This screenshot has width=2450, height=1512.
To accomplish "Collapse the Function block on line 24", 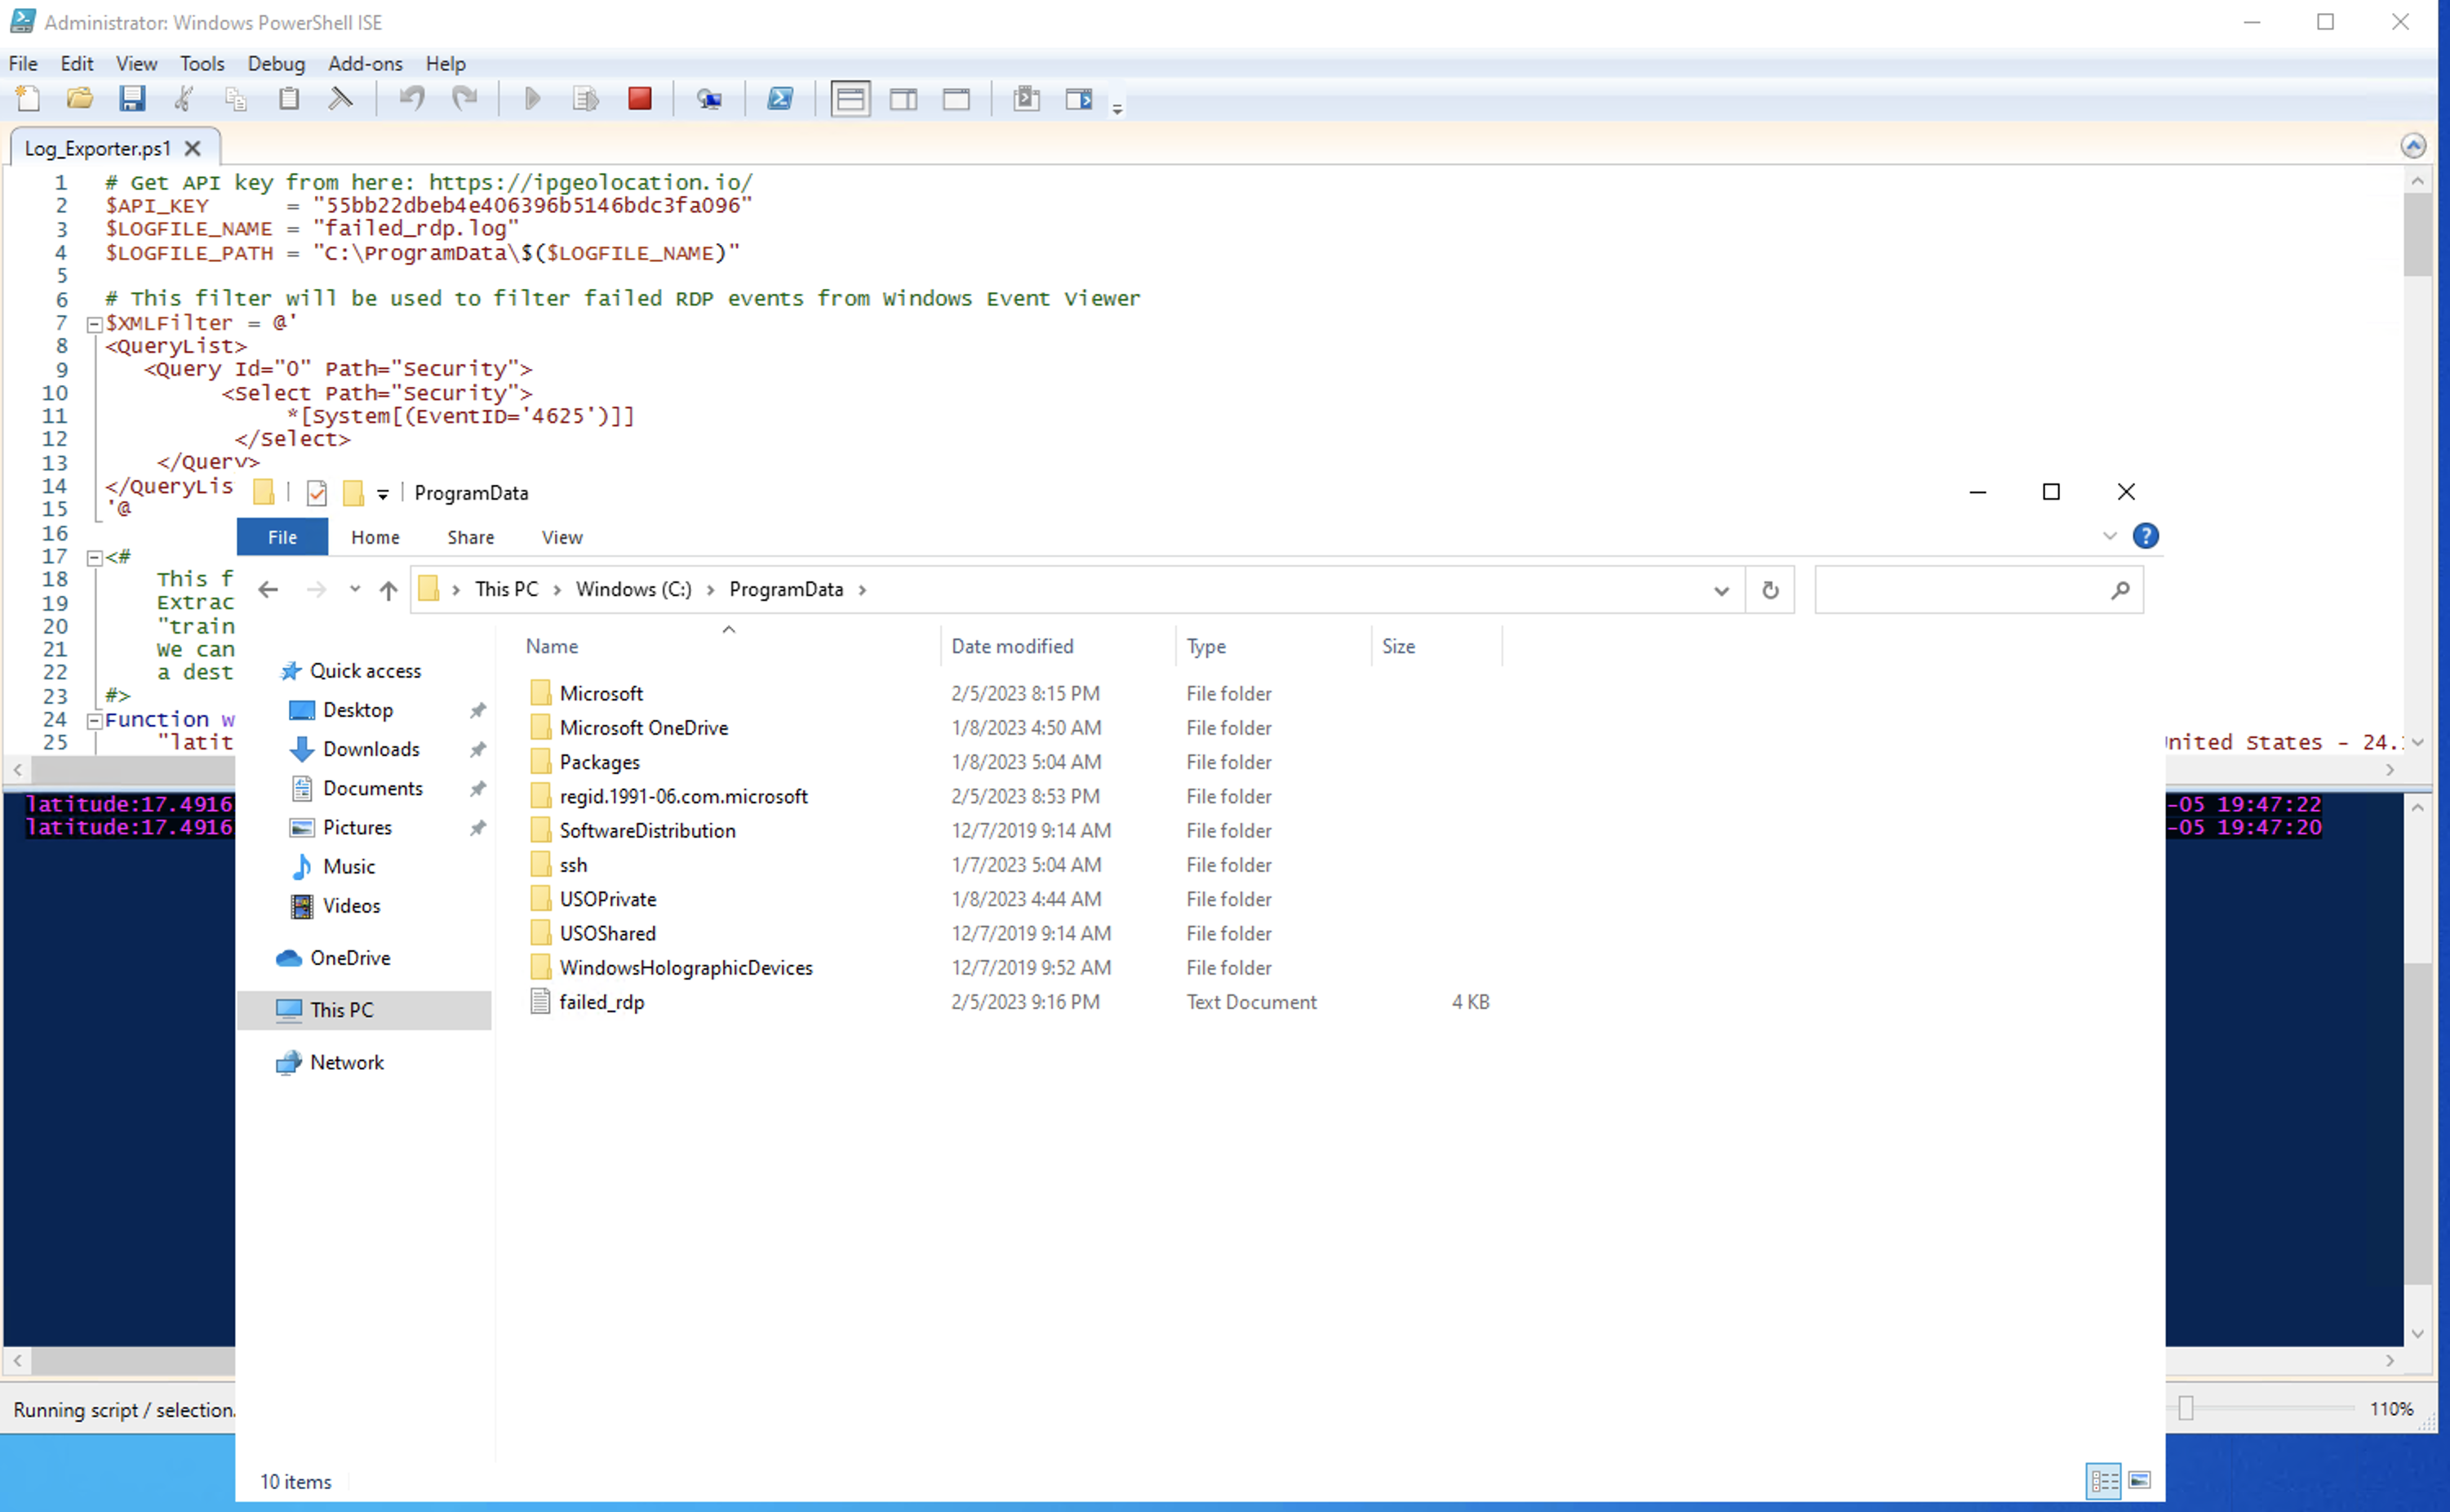I will (94, 721).
